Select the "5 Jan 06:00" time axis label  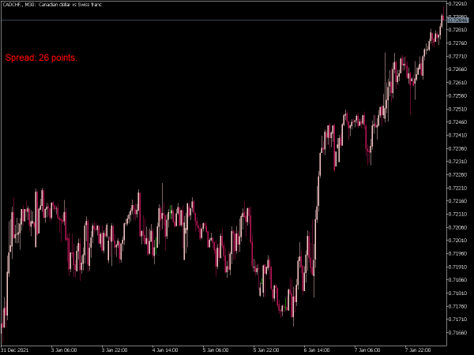[216, 350]
